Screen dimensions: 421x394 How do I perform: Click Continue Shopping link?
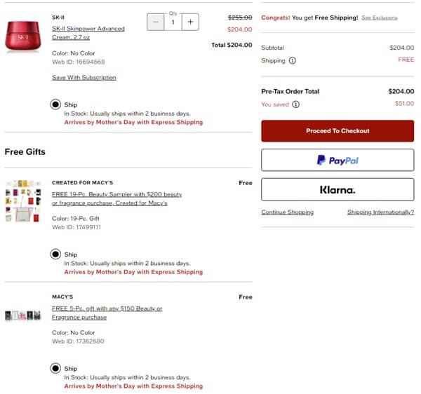[x=287, y=212]
